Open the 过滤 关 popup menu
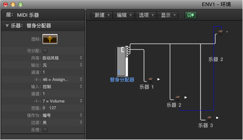 coord(62,123)
